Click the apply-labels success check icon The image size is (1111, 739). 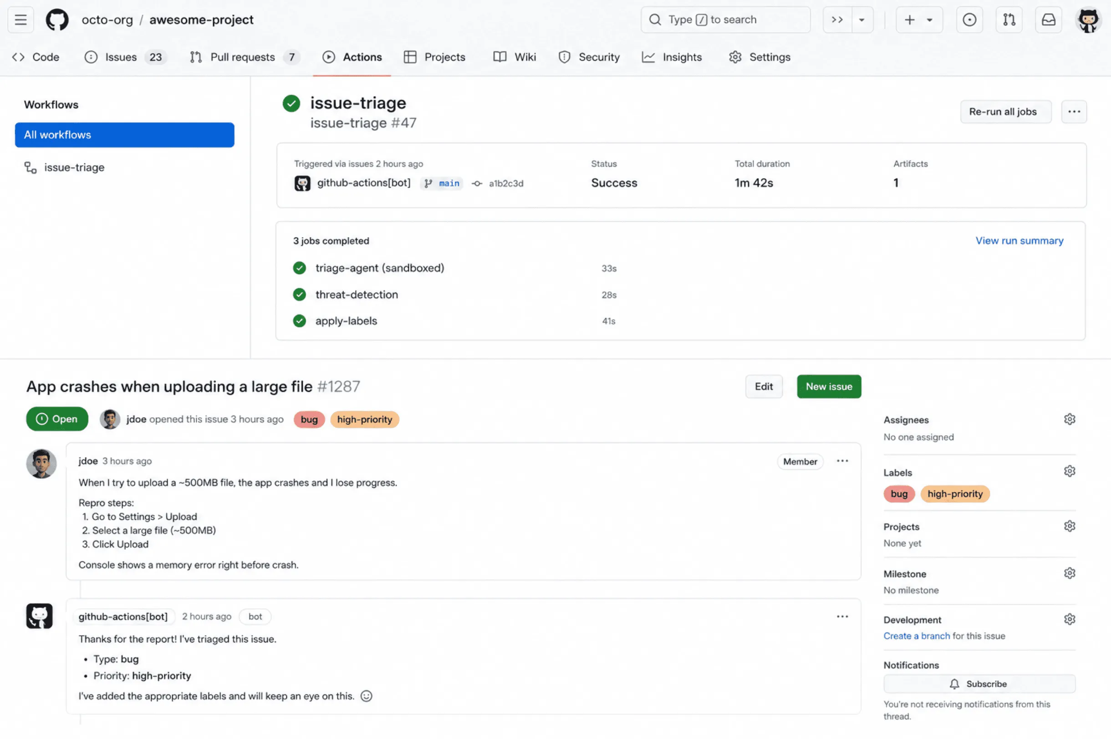300,321
